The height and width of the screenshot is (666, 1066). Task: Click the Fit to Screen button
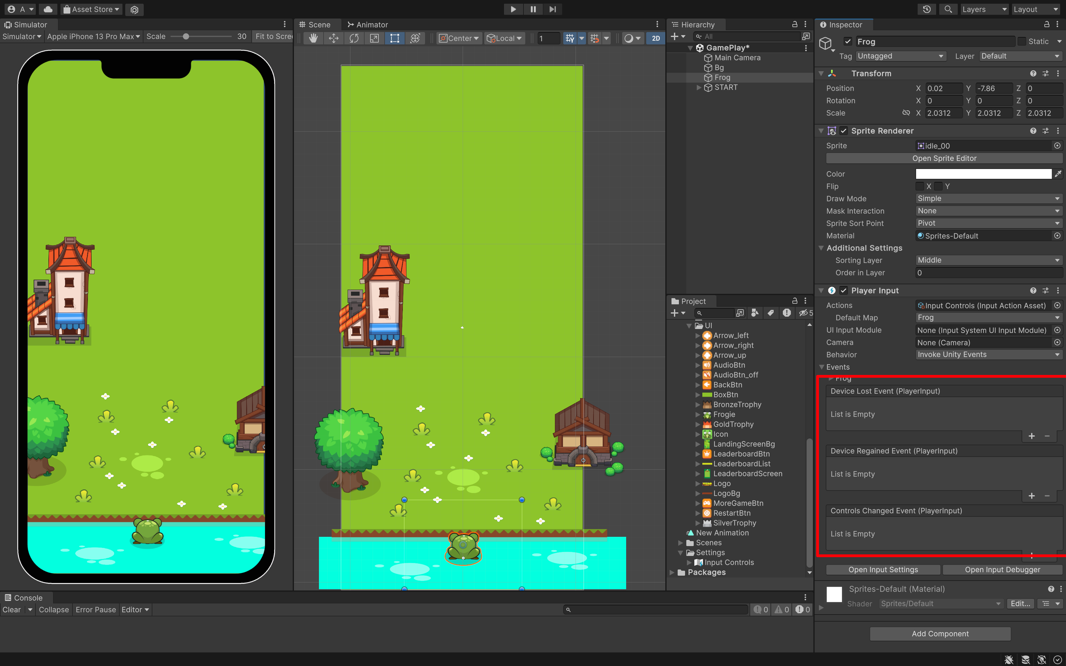point(273,37)
